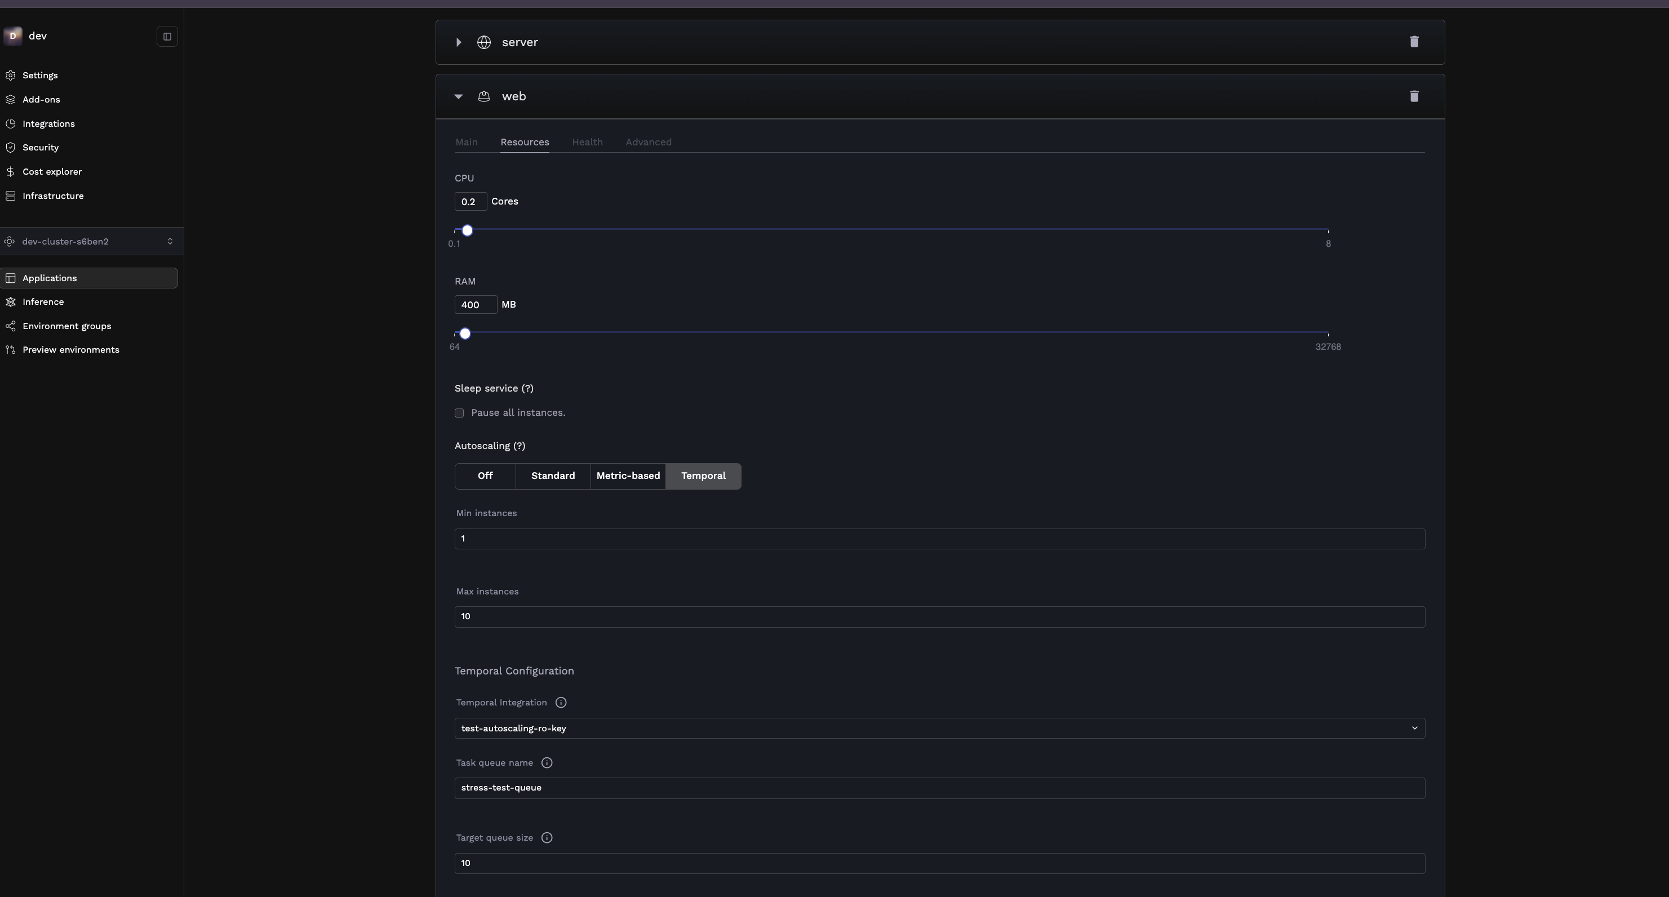Open the Add-ons section
Image resolution: width=1669 pixels, height=897 pixels.
[x=41, y=99]
